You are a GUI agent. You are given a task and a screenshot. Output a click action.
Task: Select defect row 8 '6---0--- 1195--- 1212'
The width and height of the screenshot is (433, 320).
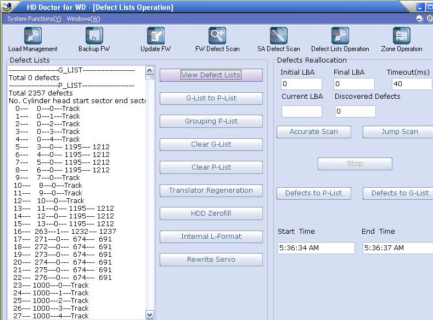tap(63, 170)
